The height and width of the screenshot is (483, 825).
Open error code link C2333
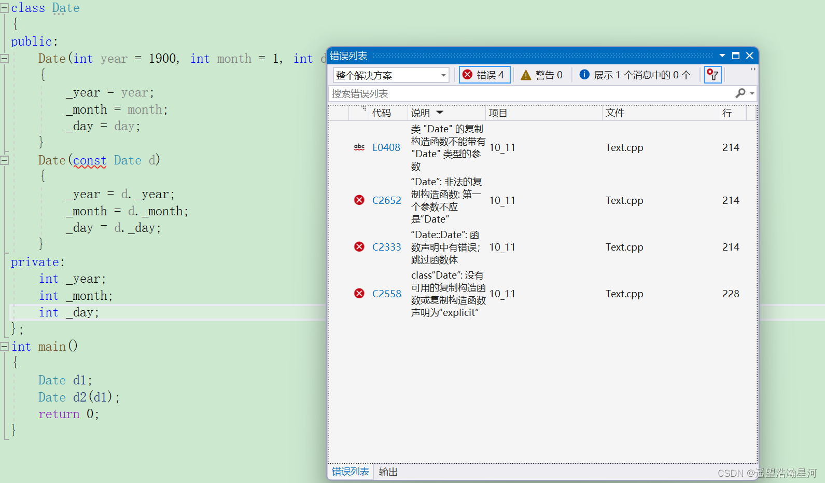click(x=386, y=247)
